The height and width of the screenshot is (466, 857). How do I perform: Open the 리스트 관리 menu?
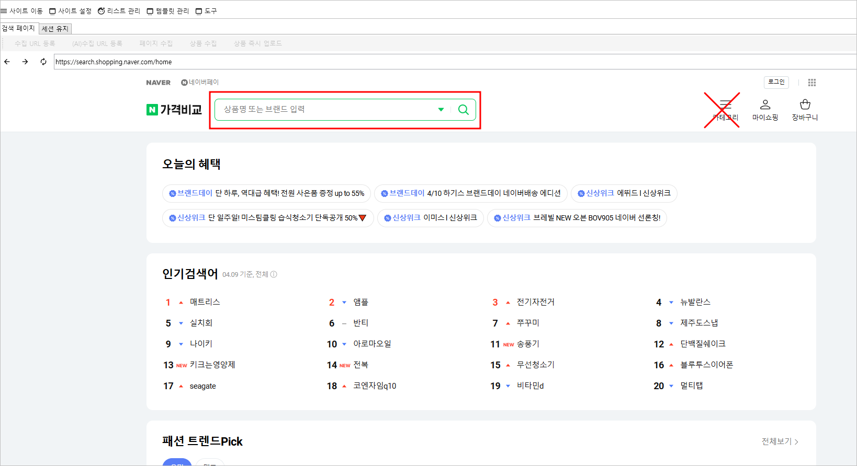[119, 11]
